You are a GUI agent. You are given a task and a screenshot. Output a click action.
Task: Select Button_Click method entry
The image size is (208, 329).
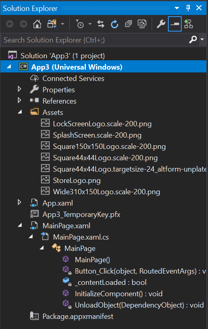140,271
